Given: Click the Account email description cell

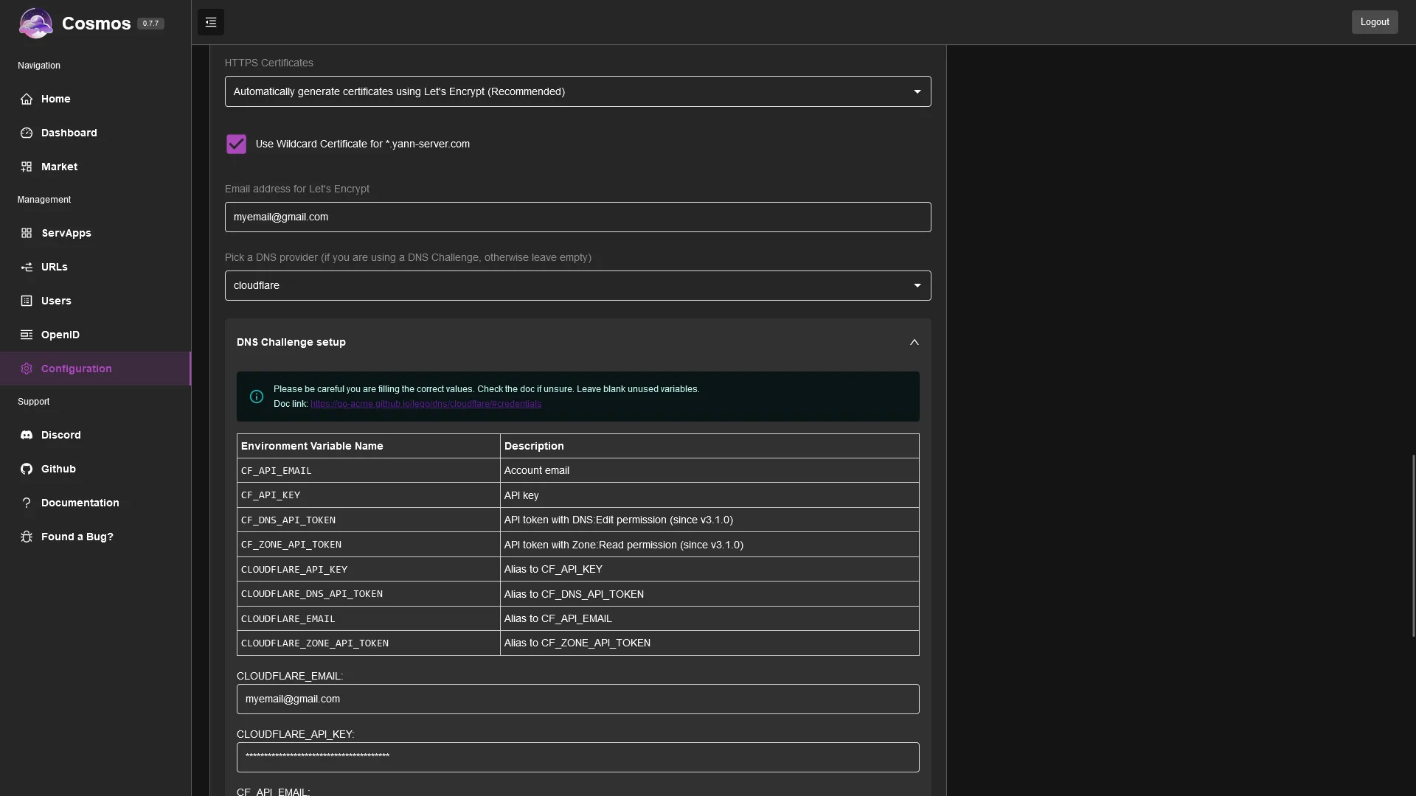Looking at the screenshot, I should point(709,470).
